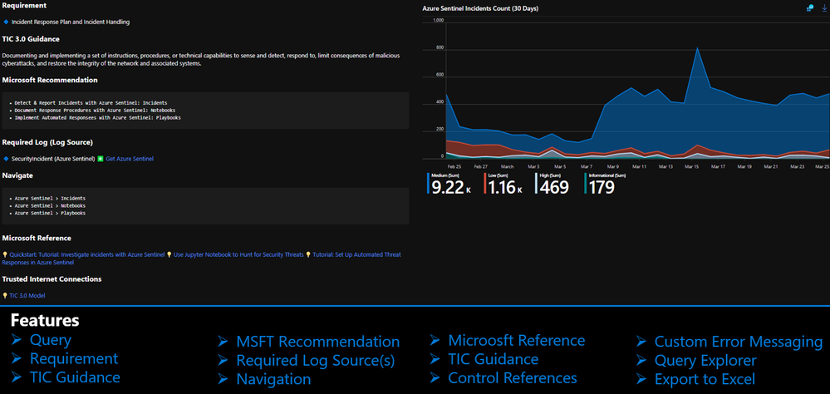Screen dimensions: 830x394
Task: Open the TIC 3.0 Model link
Action: 27,296
